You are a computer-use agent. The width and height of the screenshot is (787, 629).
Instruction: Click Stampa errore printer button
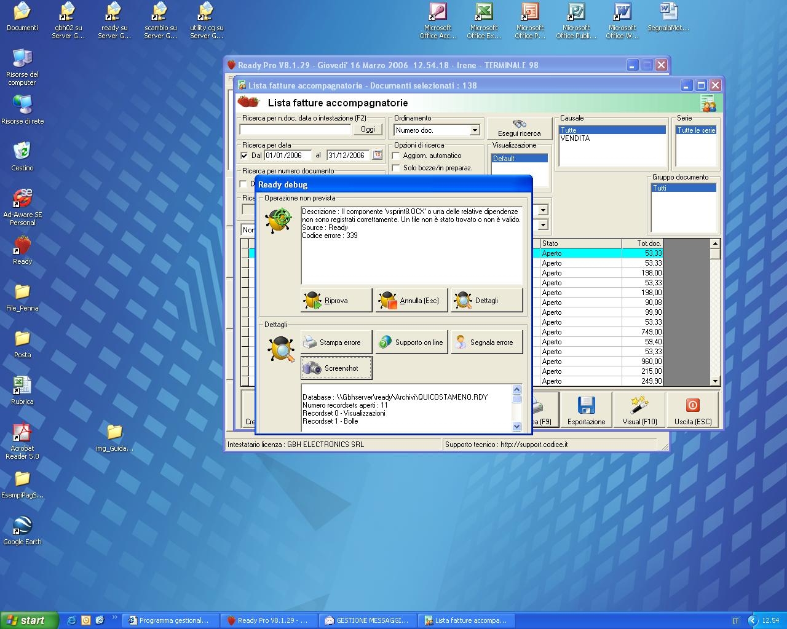click(x=336, y=342)
